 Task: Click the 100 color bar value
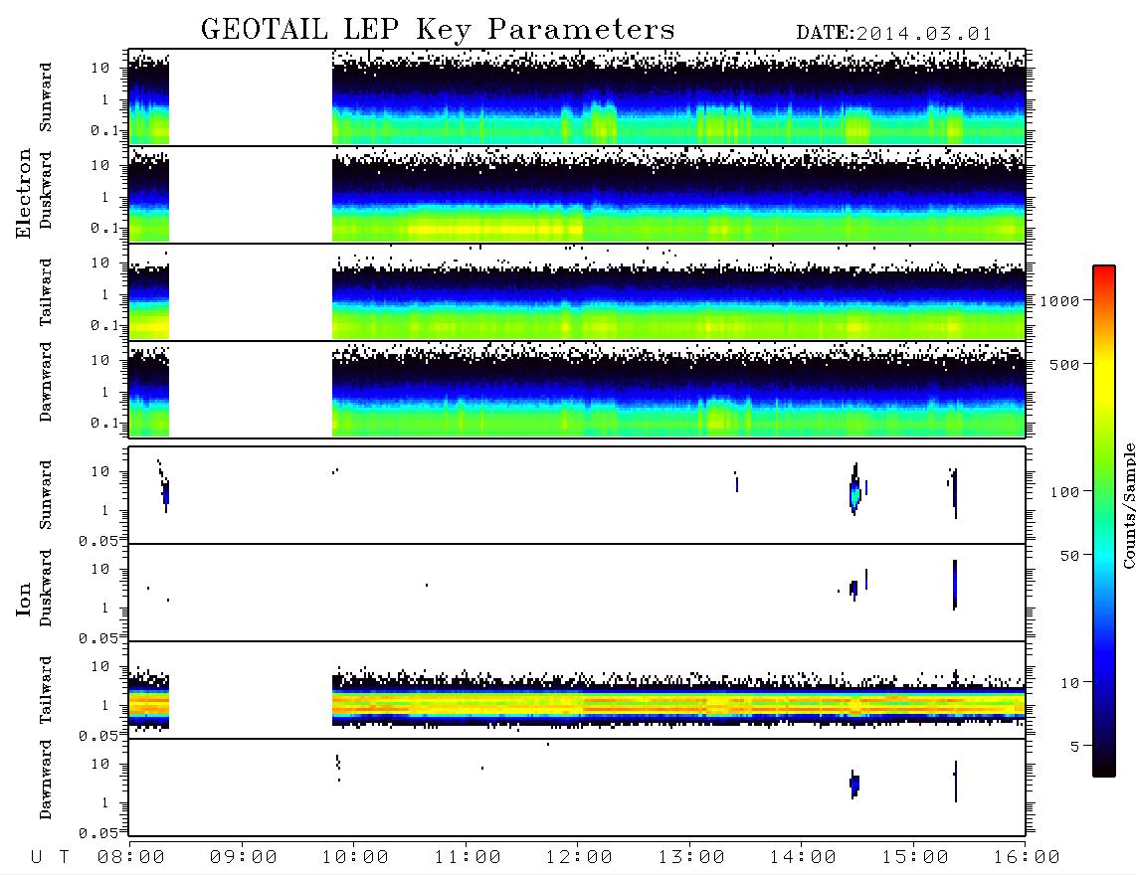point(1064,492)
